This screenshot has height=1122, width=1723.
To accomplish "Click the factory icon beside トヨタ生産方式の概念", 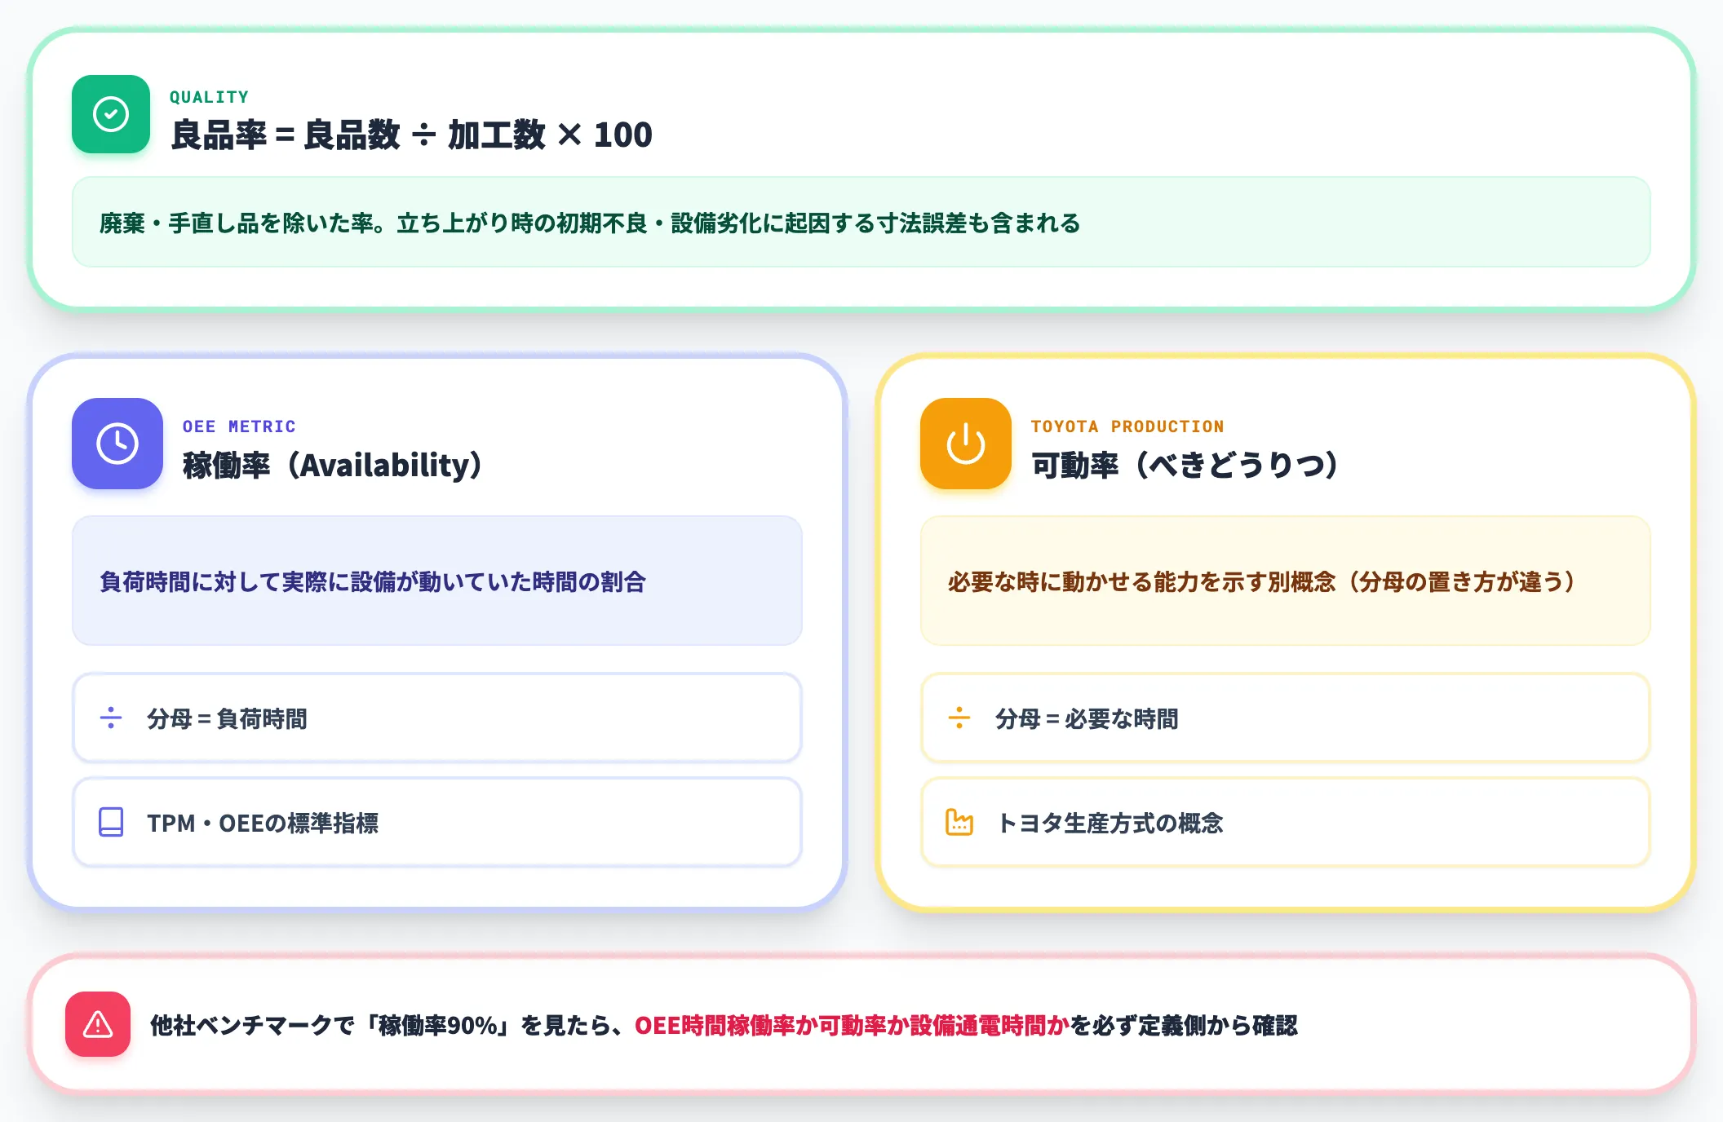I will pyautogui.click(x=959, y=822).
